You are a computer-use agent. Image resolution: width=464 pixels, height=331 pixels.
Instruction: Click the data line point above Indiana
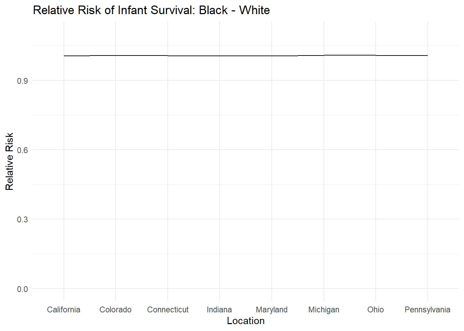coord(220,56)
